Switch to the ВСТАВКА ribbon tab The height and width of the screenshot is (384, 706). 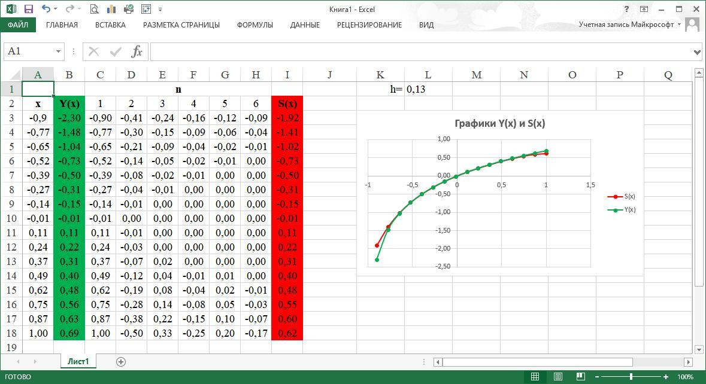(110, 25)
